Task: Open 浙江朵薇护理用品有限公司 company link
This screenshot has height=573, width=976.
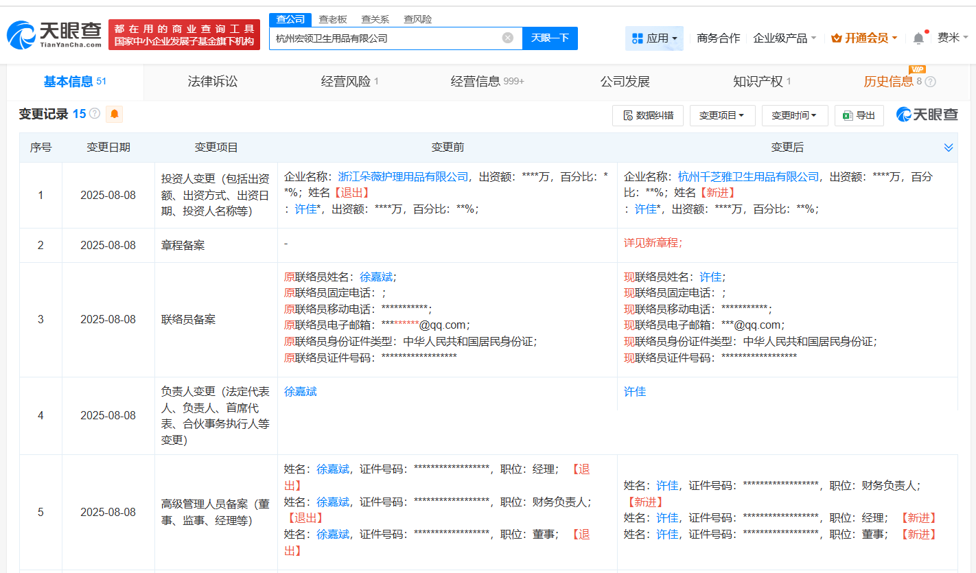Action: (x=403, y=176)
